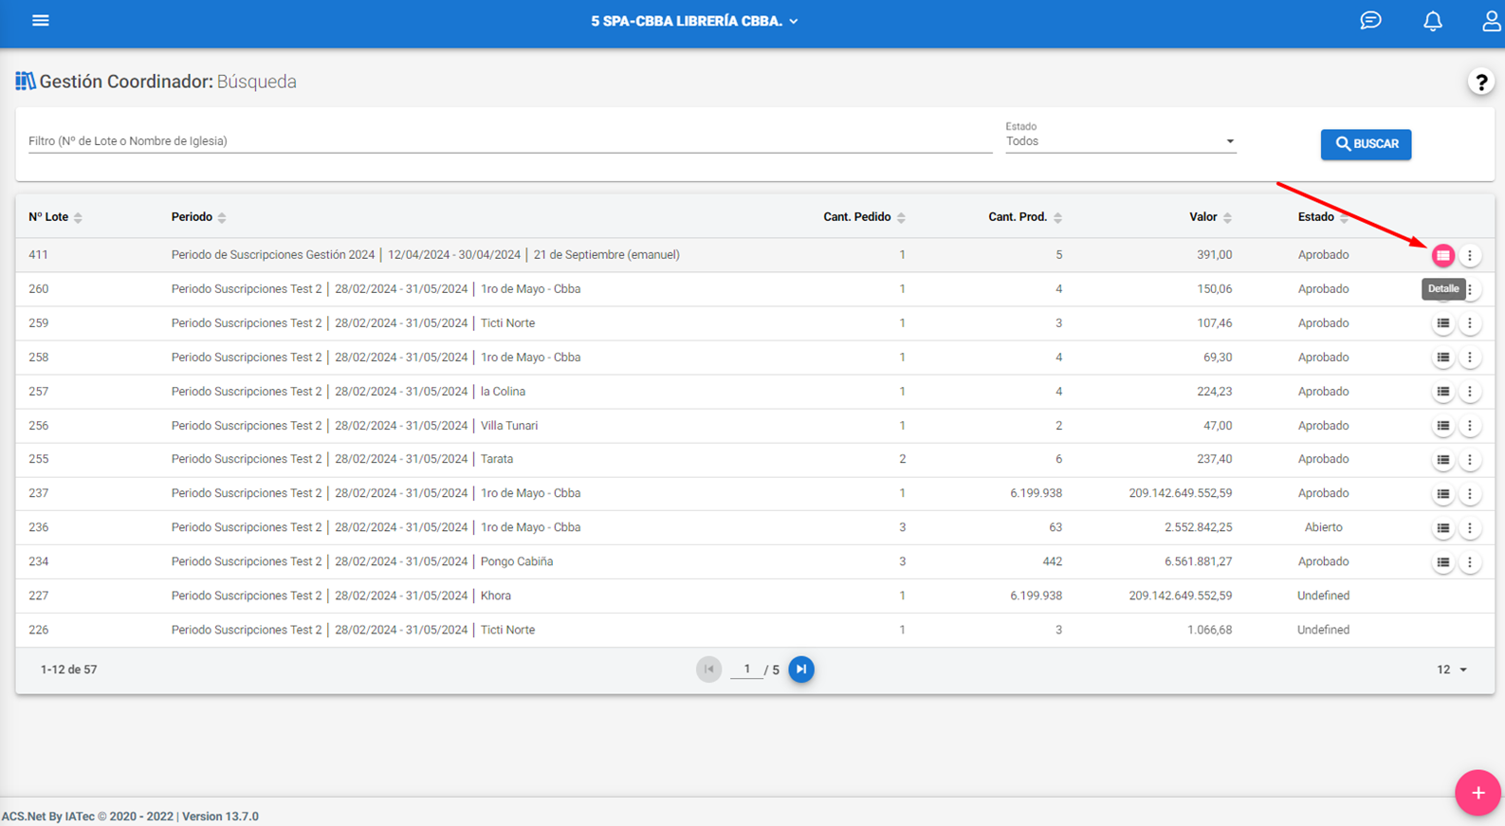The image size is (1505, 826).
Task: Open Detalle for lote 256
Action: [x=1442, y=426]
